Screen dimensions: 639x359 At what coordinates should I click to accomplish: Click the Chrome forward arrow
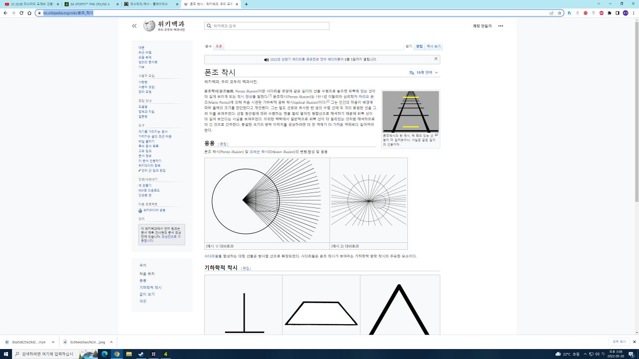coord(13,13)
